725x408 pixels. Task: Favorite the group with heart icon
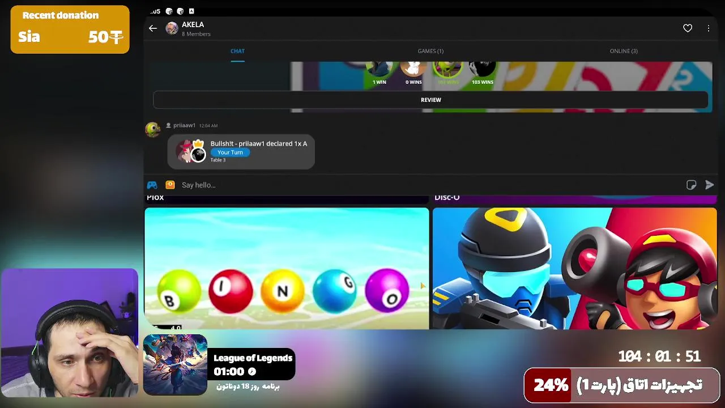point(688,28)
